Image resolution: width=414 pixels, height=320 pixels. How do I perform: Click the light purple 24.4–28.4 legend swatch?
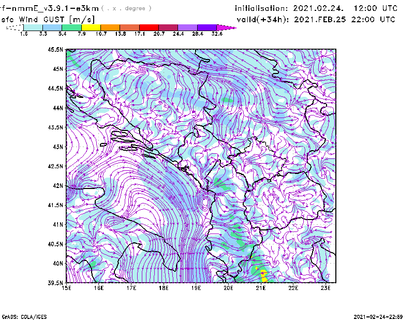[x=188, y=27]
